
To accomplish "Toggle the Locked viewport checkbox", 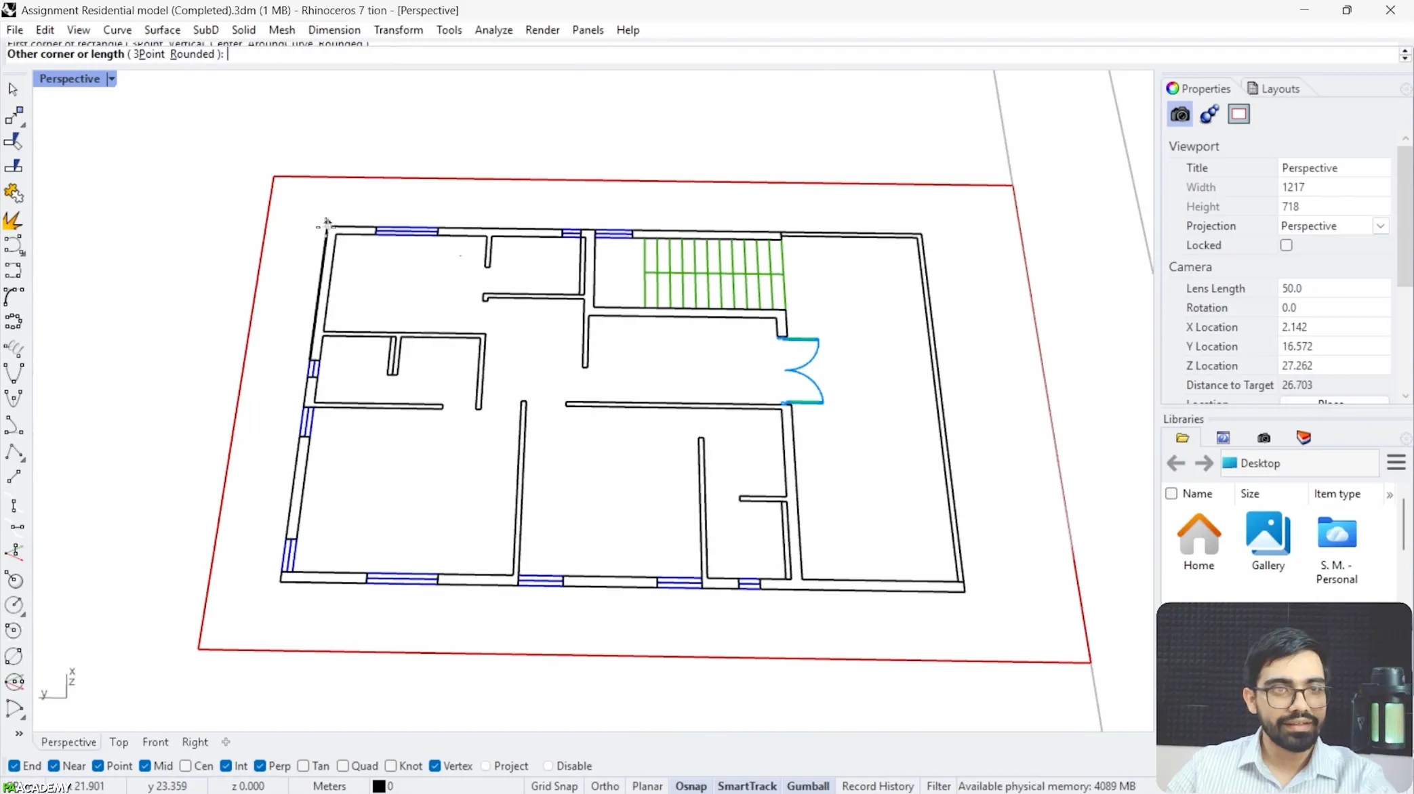I will pos(1286,245).
